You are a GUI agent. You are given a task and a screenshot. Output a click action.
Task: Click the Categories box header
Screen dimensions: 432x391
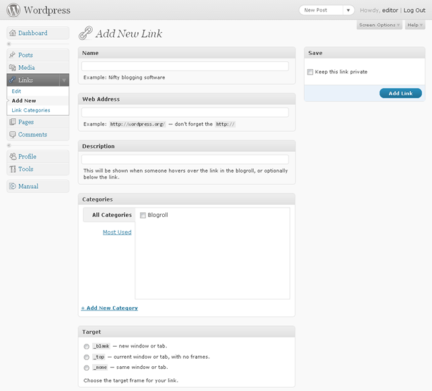(x=186, y=200)
